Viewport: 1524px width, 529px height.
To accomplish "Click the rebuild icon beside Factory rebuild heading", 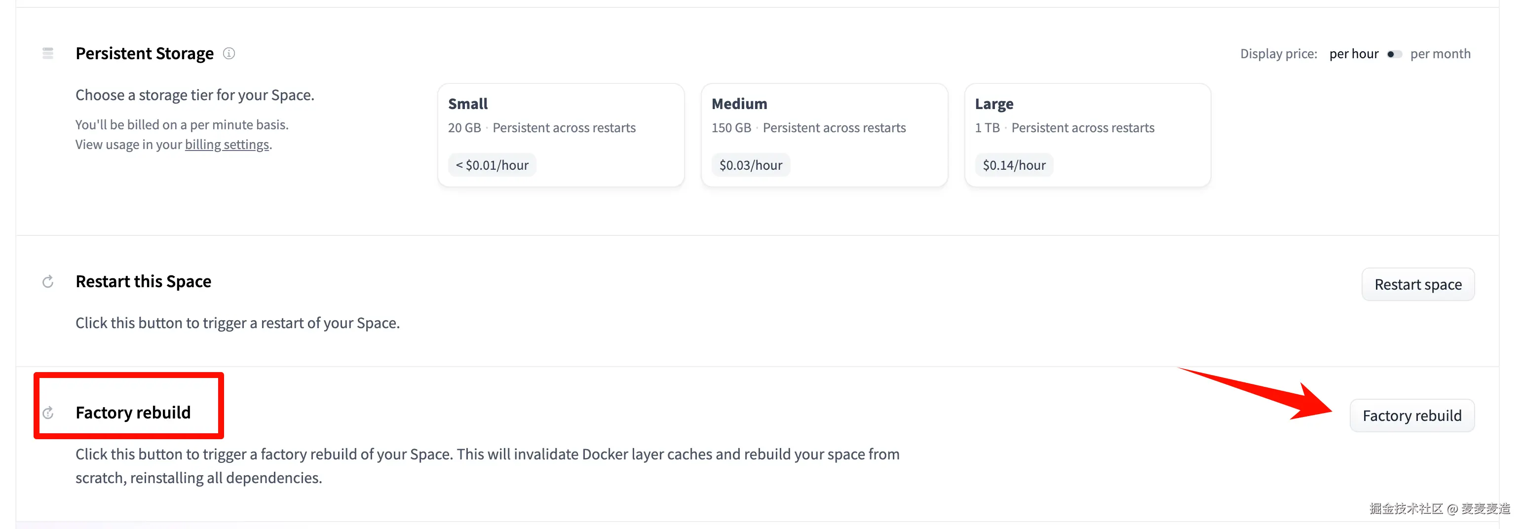I will pos(48,413).
